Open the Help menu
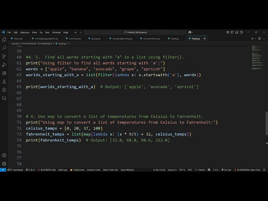This screenshot has height=201, width=268. click(x=66, y=32)
